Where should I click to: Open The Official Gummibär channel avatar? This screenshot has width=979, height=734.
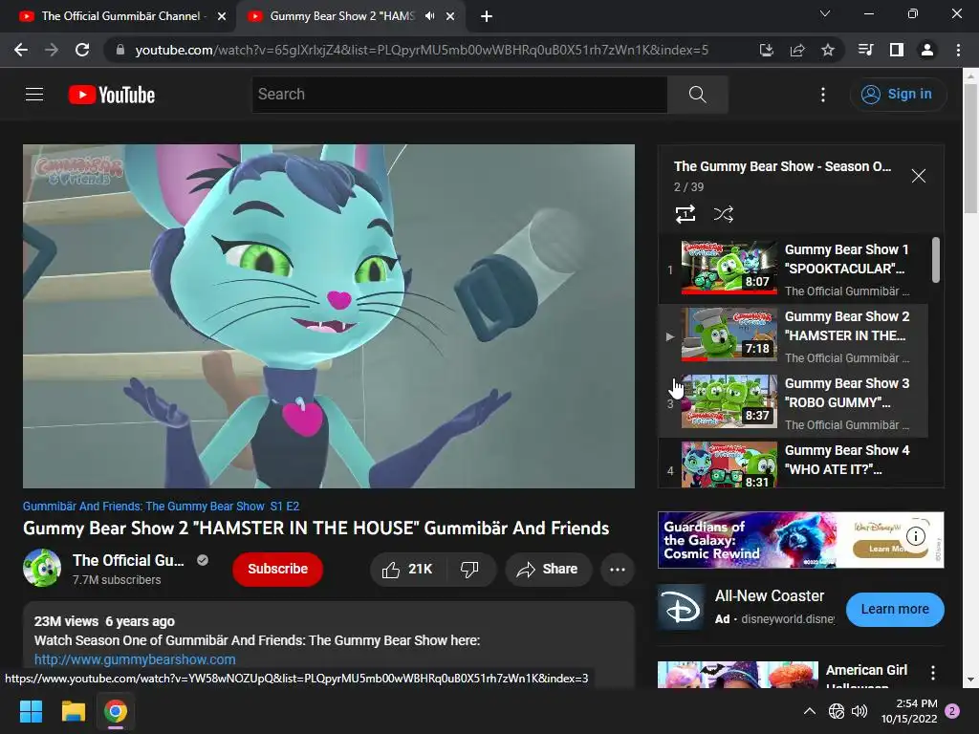click(x=42, y=568)
